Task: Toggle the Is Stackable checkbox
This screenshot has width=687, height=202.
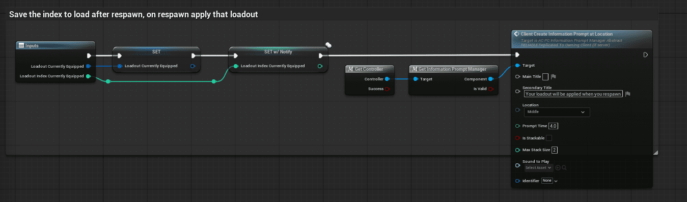Action: [549, 138]
